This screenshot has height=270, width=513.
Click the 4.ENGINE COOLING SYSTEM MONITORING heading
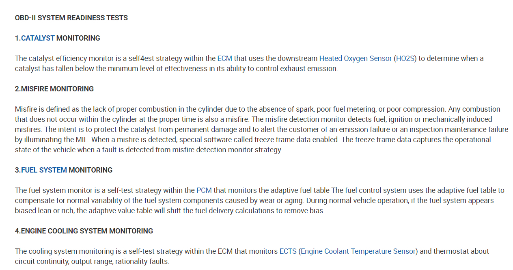coord(84,231)
